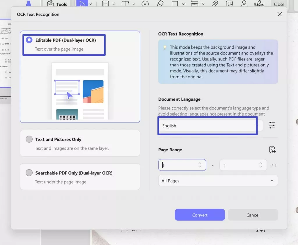Click the attachment paperclip icon

pyautogui.click(x=215, y=4)
